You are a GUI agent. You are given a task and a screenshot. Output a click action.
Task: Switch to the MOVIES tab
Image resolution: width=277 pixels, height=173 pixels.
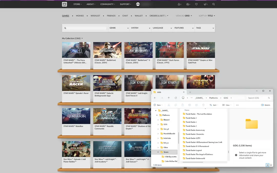80,16
